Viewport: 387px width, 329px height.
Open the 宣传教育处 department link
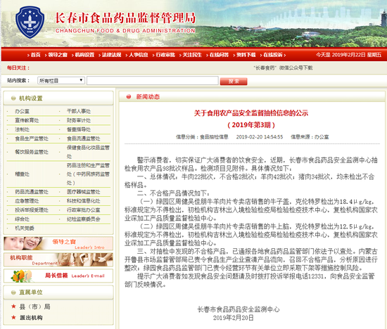coord(27,120)
